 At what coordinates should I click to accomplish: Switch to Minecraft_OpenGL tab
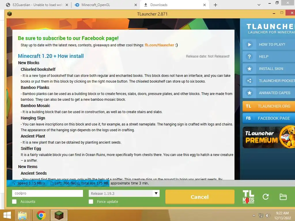[106, 5]
